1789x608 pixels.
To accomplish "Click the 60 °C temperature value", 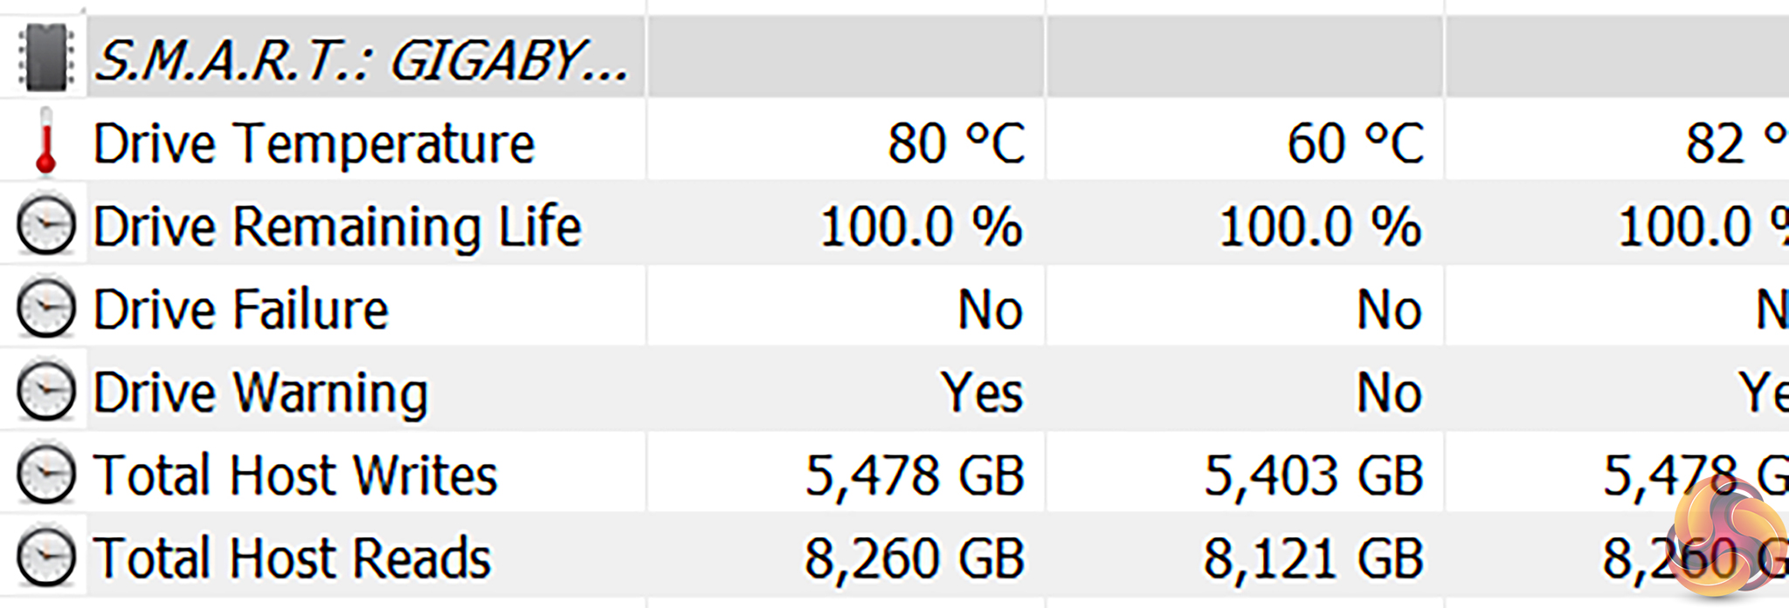I will click(1355, 143).
